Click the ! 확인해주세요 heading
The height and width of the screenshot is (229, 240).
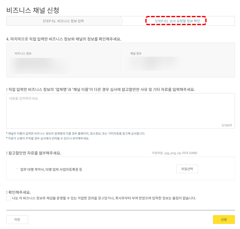[x=18, y=192]
